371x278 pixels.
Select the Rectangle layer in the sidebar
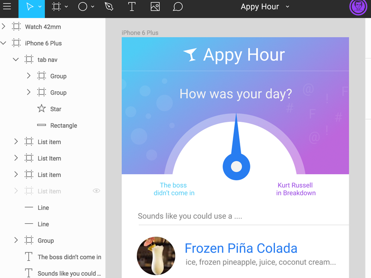pyautogui.click(x=62, y=125)
